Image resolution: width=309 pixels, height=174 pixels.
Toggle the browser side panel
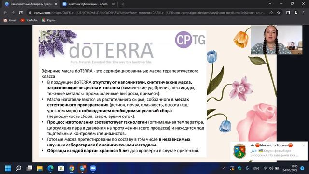[x=288, y=13]
